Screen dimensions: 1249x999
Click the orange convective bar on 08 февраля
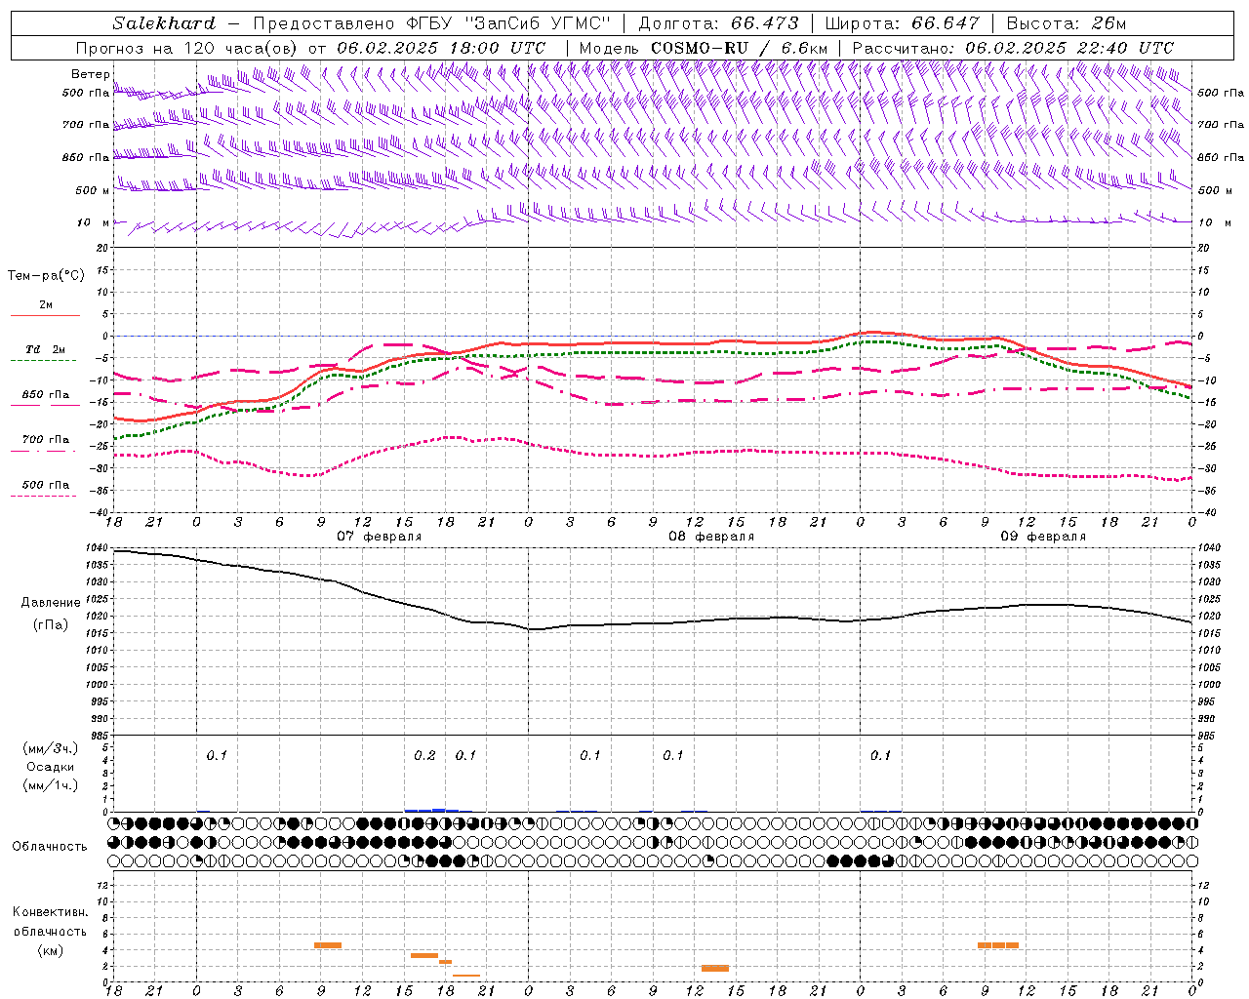tap(715, 968)
